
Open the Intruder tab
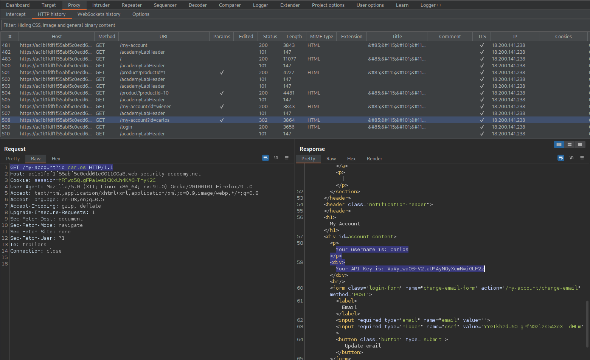(101, 5)
